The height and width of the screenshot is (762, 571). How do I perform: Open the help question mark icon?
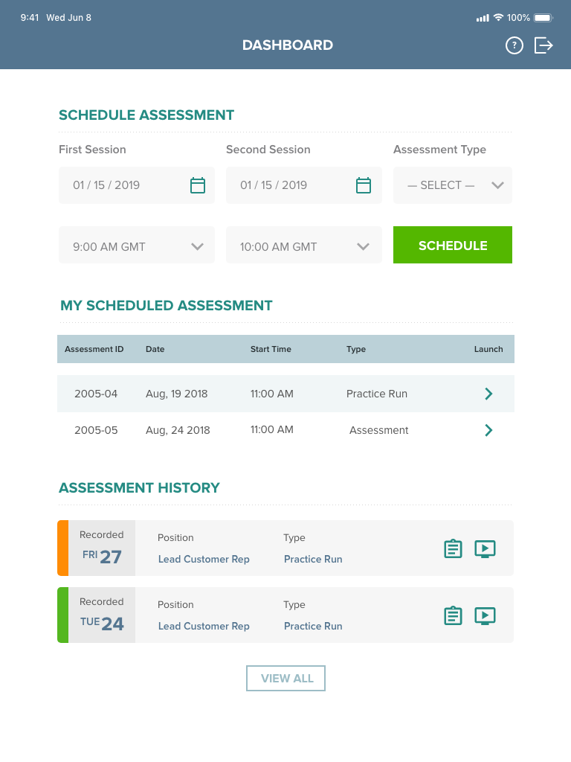514,45
